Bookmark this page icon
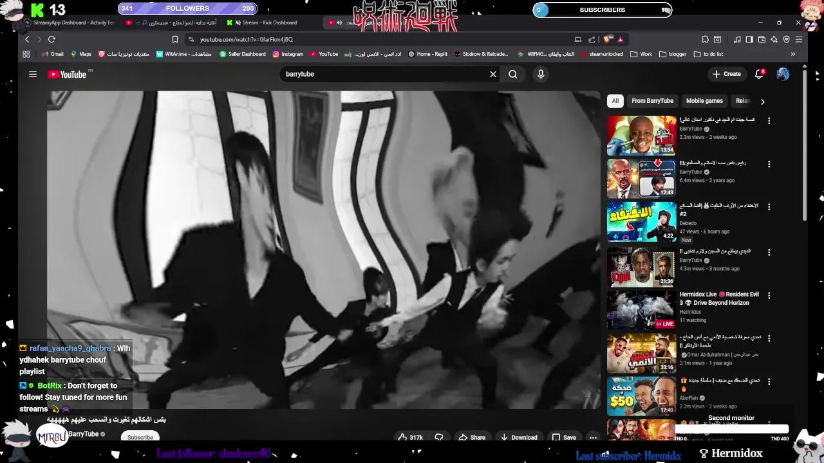Screen dimensions: 824x463 (x=174, y=39)
